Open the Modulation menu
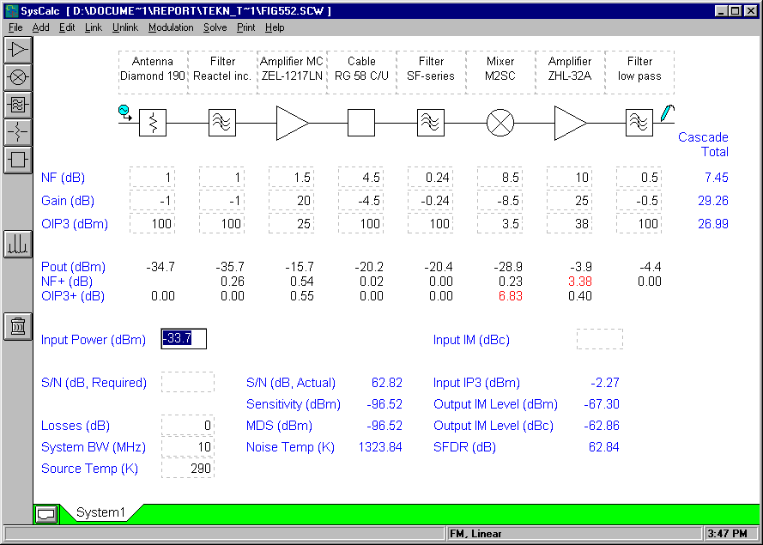The image size is (763, 545). (171, 27)
